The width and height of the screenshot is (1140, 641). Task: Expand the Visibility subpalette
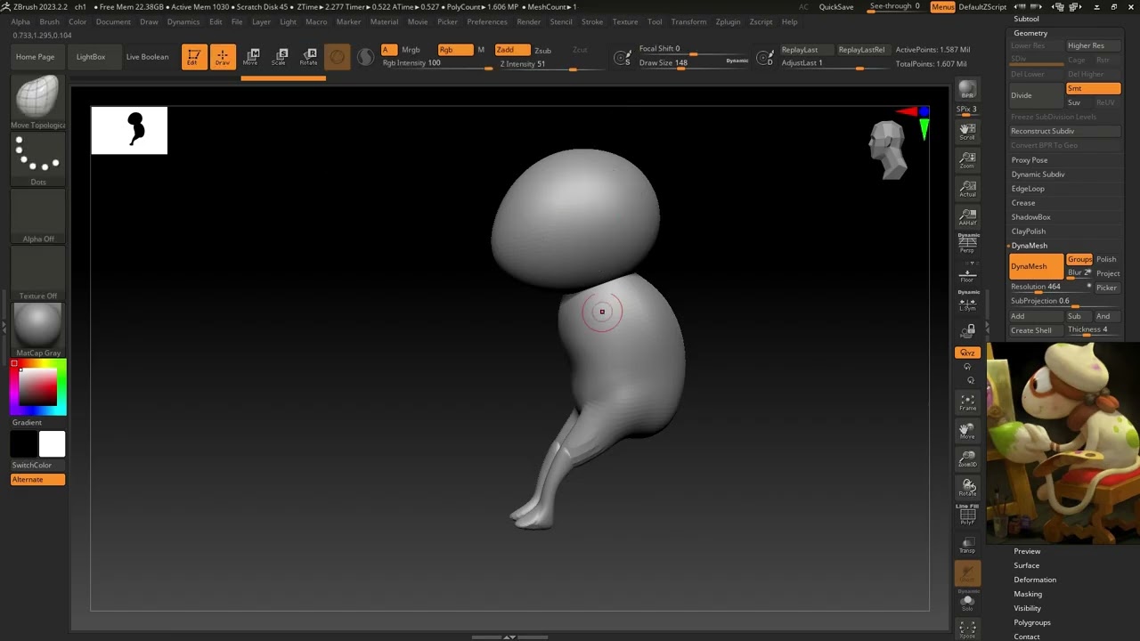click(1027, 608)
